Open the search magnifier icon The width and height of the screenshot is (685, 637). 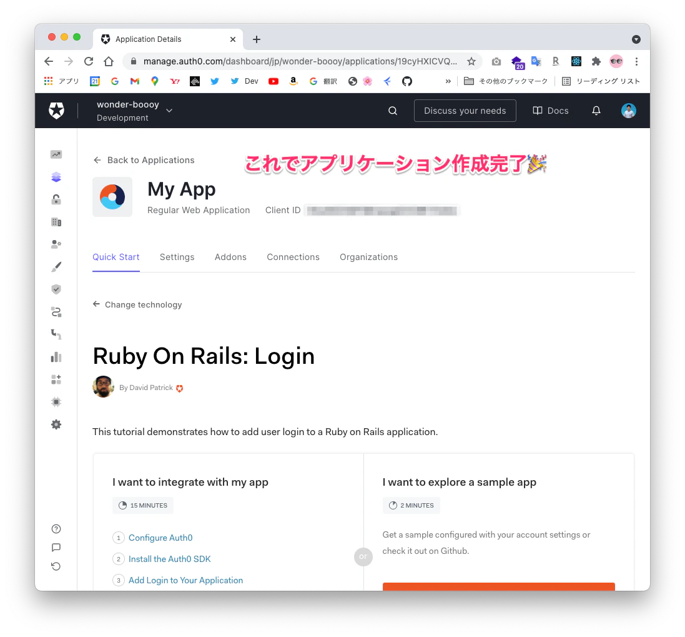pyautogui.click(x=393, y=111)
